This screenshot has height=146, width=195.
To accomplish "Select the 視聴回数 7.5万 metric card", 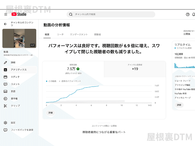I will tap(73, 69).
